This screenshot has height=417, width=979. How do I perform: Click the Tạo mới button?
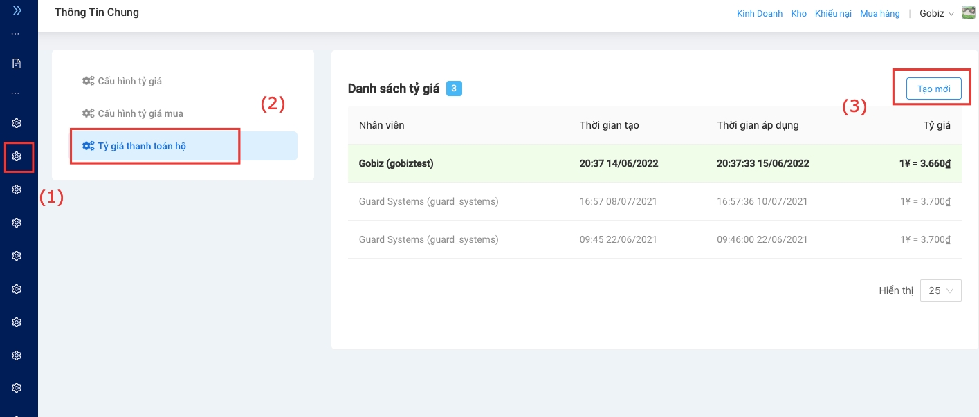(933, 89)
